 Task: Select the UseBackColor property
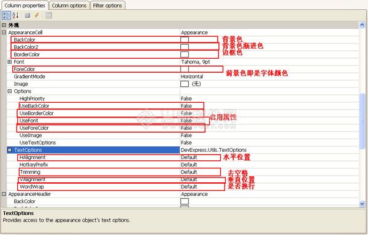pyautogui.click(x=34, y=106)
